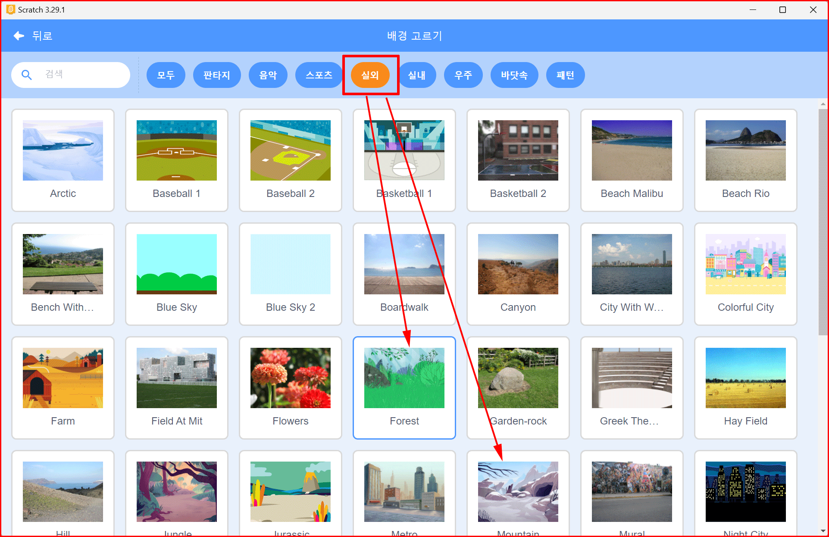The height and width of the screenshot is (537, 829).
Task: Pick the Mountain backdrop thumbnail
Action: [x=518, y=492]
